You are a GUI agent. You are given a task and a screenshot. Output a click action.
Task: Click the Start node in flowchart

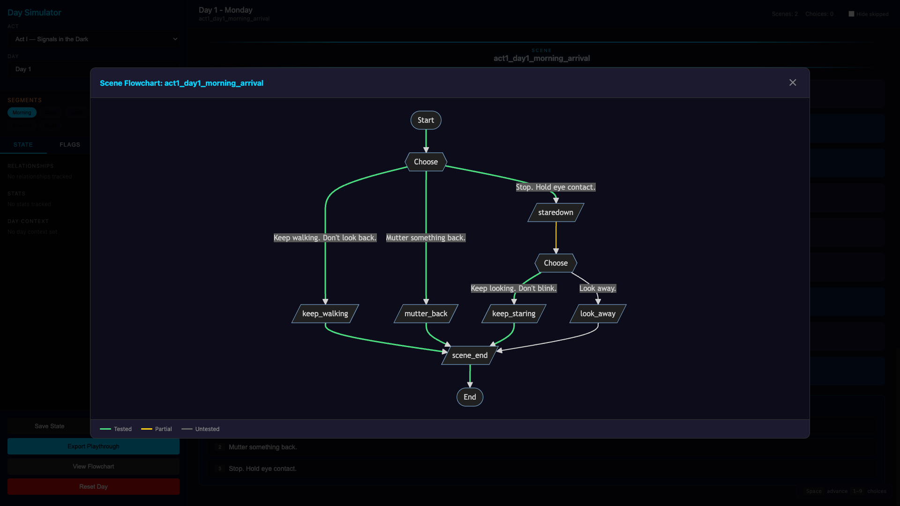426,120
